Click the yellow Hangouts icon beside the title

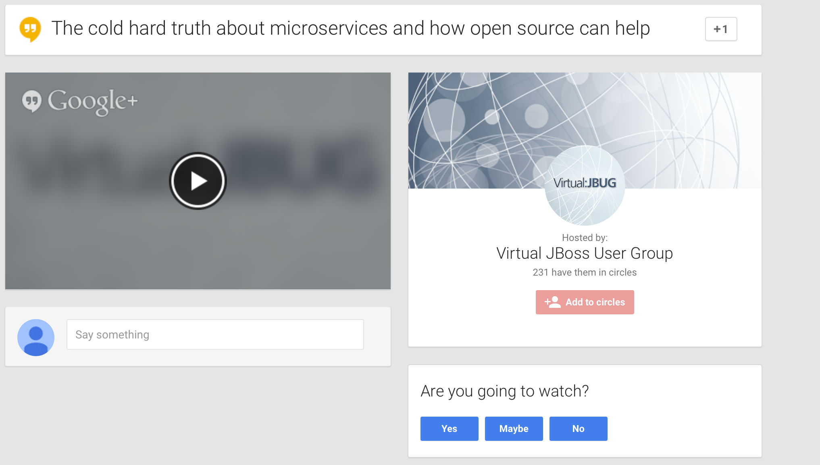click(30, 29)
